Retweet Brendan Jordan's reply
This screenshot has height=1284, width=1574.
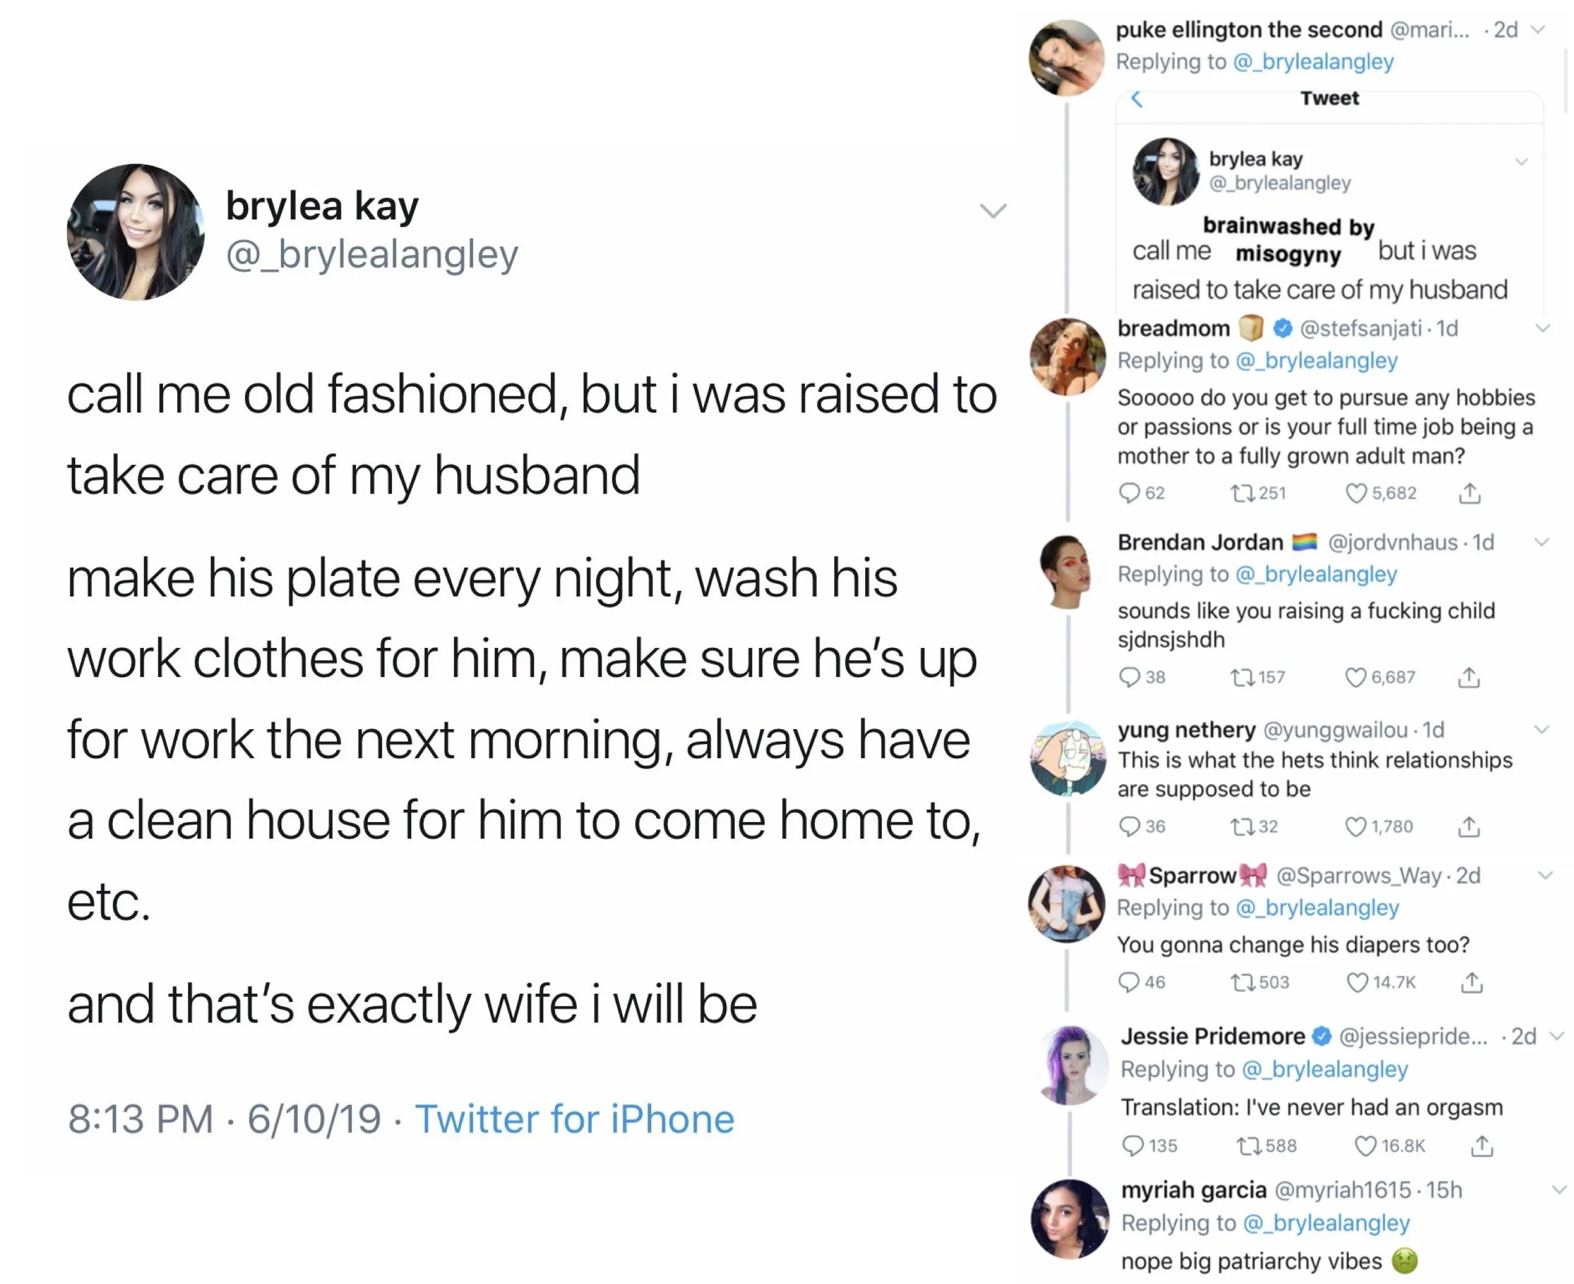pyautogui.click(x=1240, y=678)
